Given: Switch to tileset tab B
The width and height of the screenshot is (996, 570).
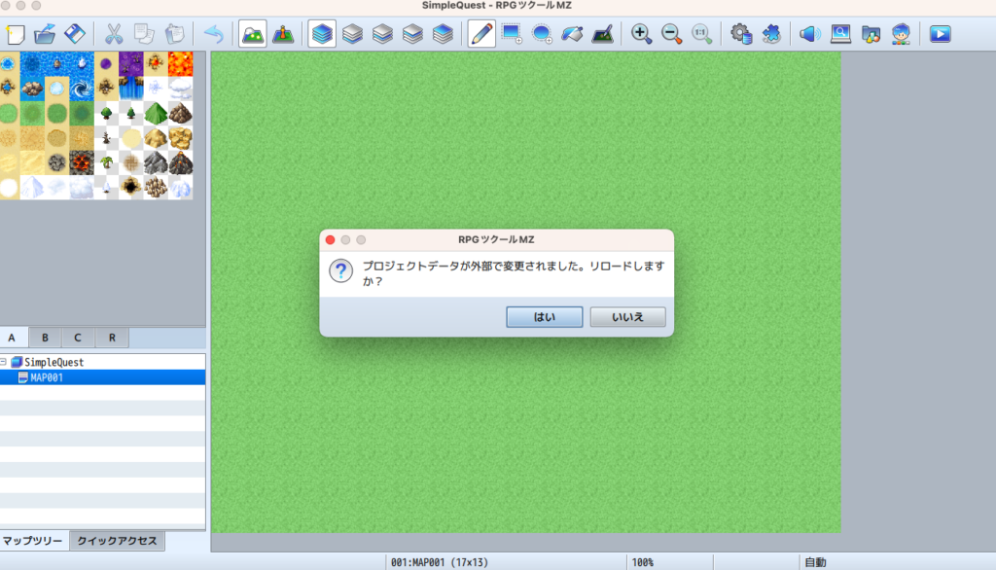Looking at the screenshot, I should coord(45,338).
